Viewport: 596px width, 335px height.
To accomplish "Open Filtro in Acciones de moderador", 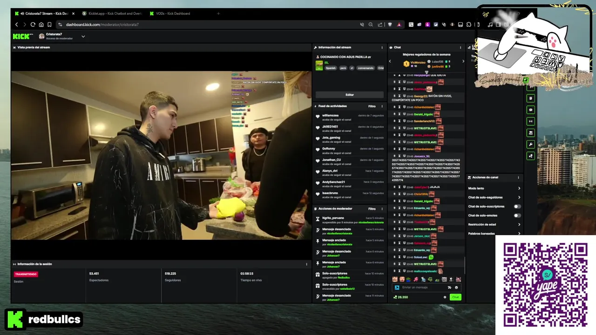I will (x=372, y=209).
